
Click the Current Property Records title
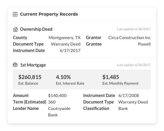(x=49, y=14)
